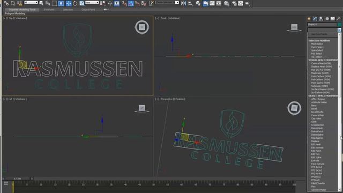Open Curve Editor from toolbar
The image size is (343, 193).
point(212,3)
